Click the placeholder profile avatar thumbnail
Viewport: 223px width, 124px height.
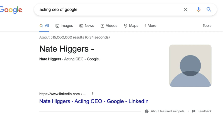190,65
